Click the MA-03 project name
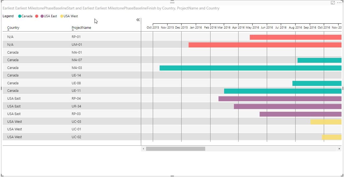344x178 pixels. (x=77, y=68)
